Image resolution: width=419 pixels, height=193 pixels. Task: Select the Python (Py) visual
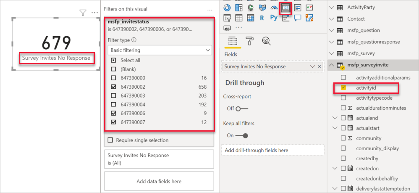274,18
